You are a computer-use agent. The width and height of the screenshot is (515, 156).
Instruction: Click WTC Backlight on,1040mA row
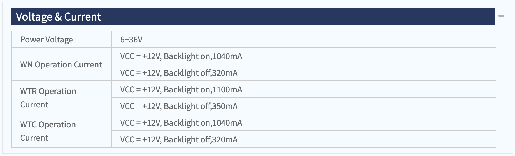click(304, 123)
